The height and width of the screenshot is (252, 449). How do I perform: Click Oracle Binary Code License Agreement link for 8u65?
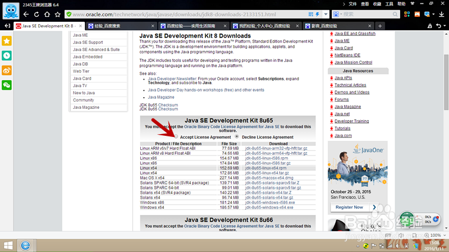[232, 127]
